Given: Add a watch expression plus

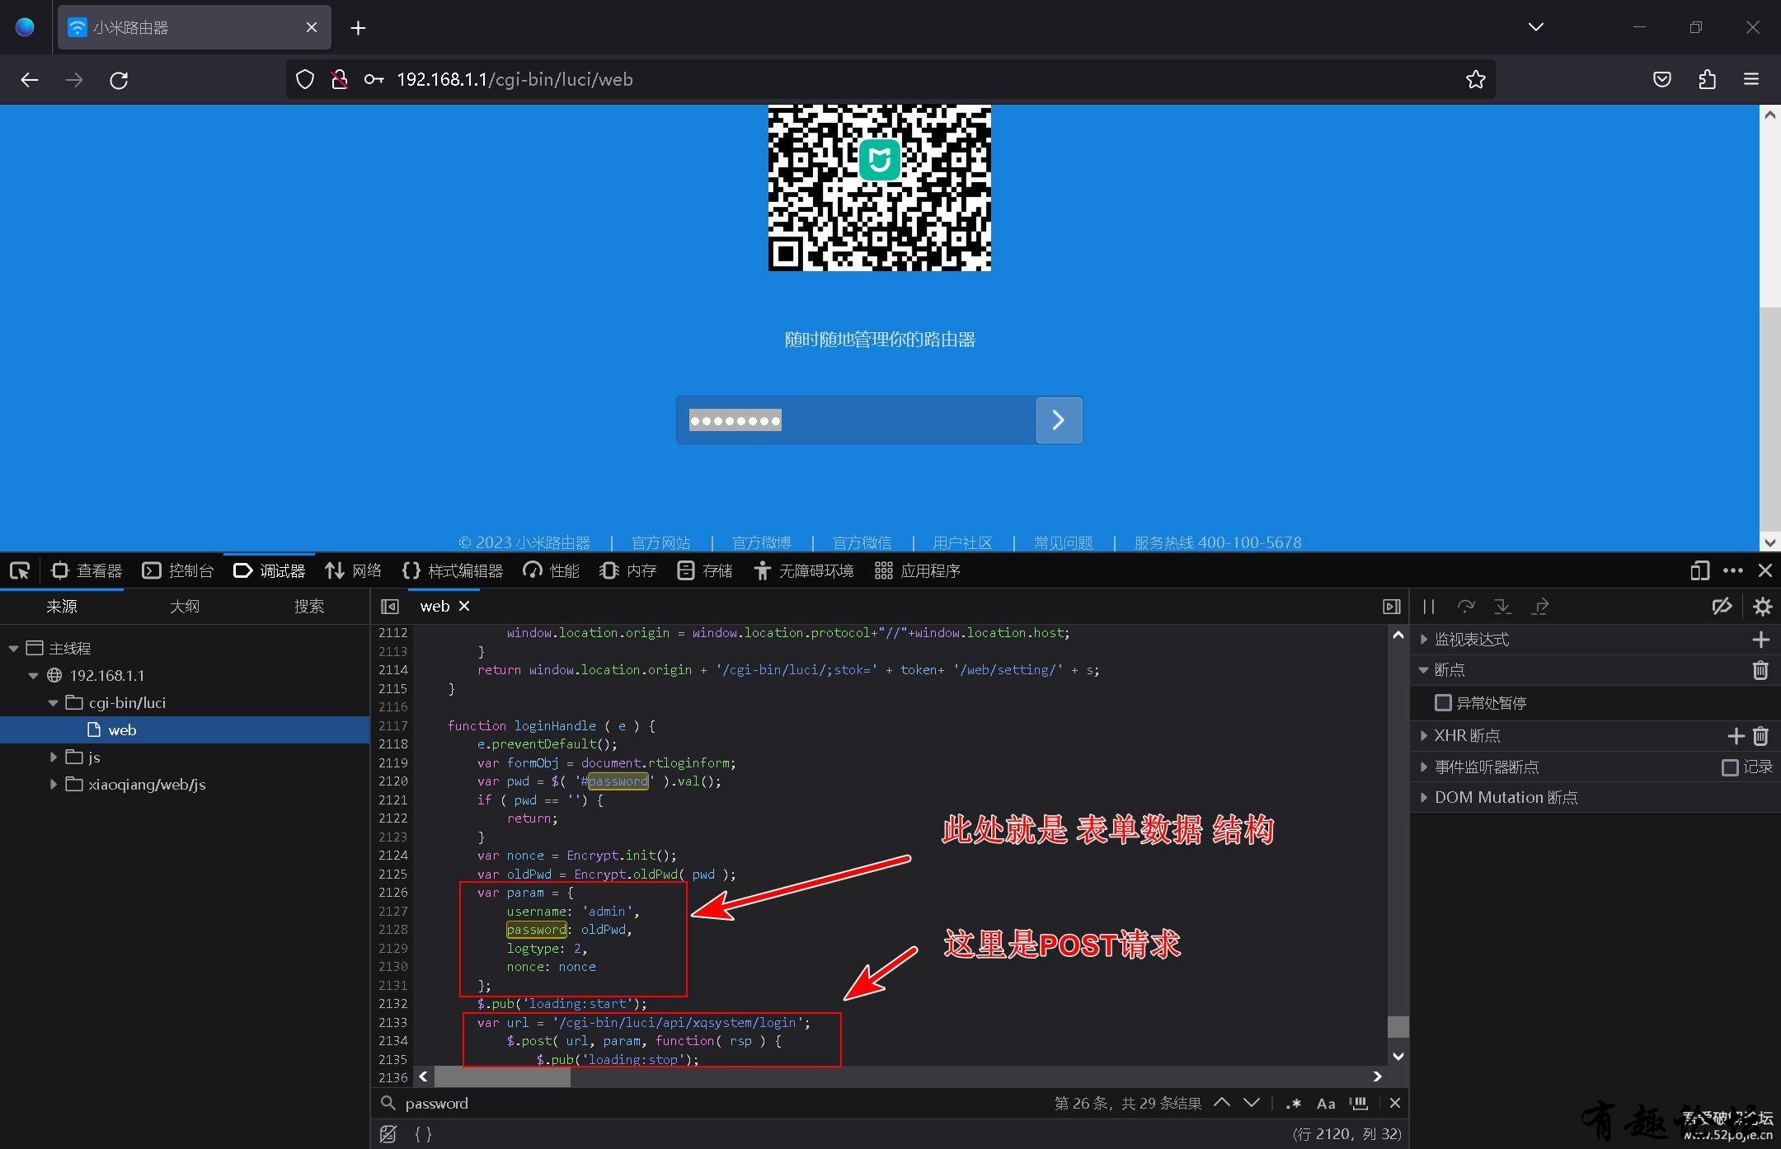Looking at the screenshot, I should click(1761, 640).
